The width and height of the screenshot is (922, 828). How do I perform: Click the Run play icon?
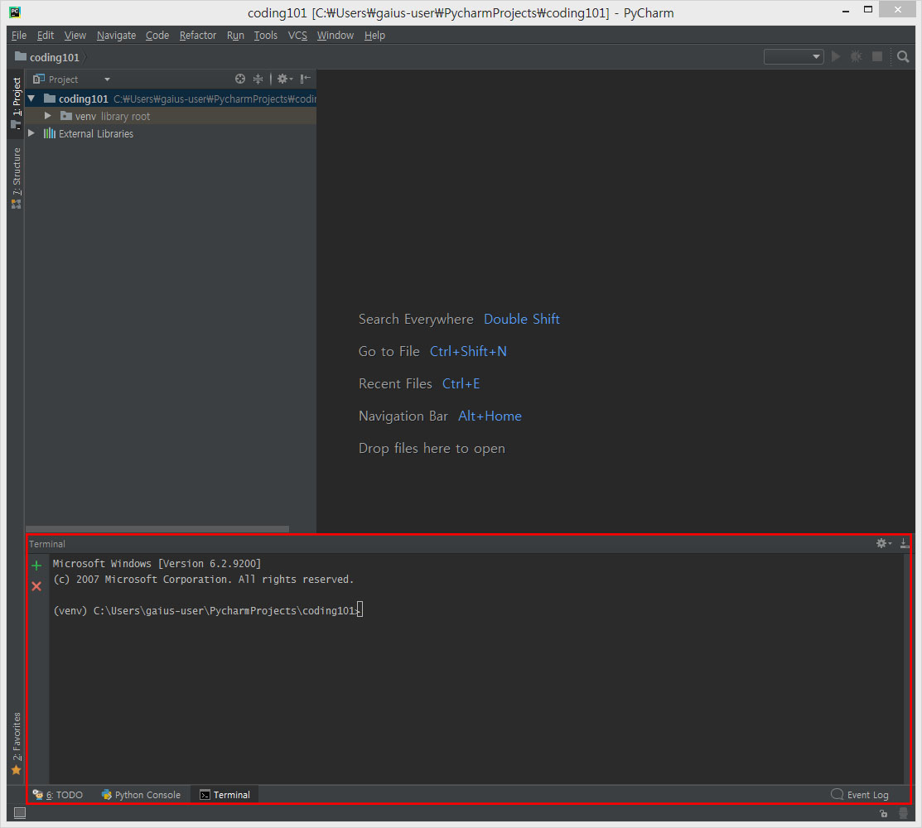click(836, 56)
